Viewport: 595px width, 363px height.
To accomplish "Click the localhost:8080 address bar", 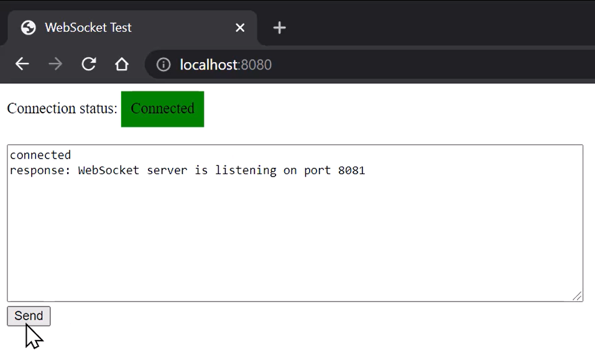I will click(x=370, y=65).
